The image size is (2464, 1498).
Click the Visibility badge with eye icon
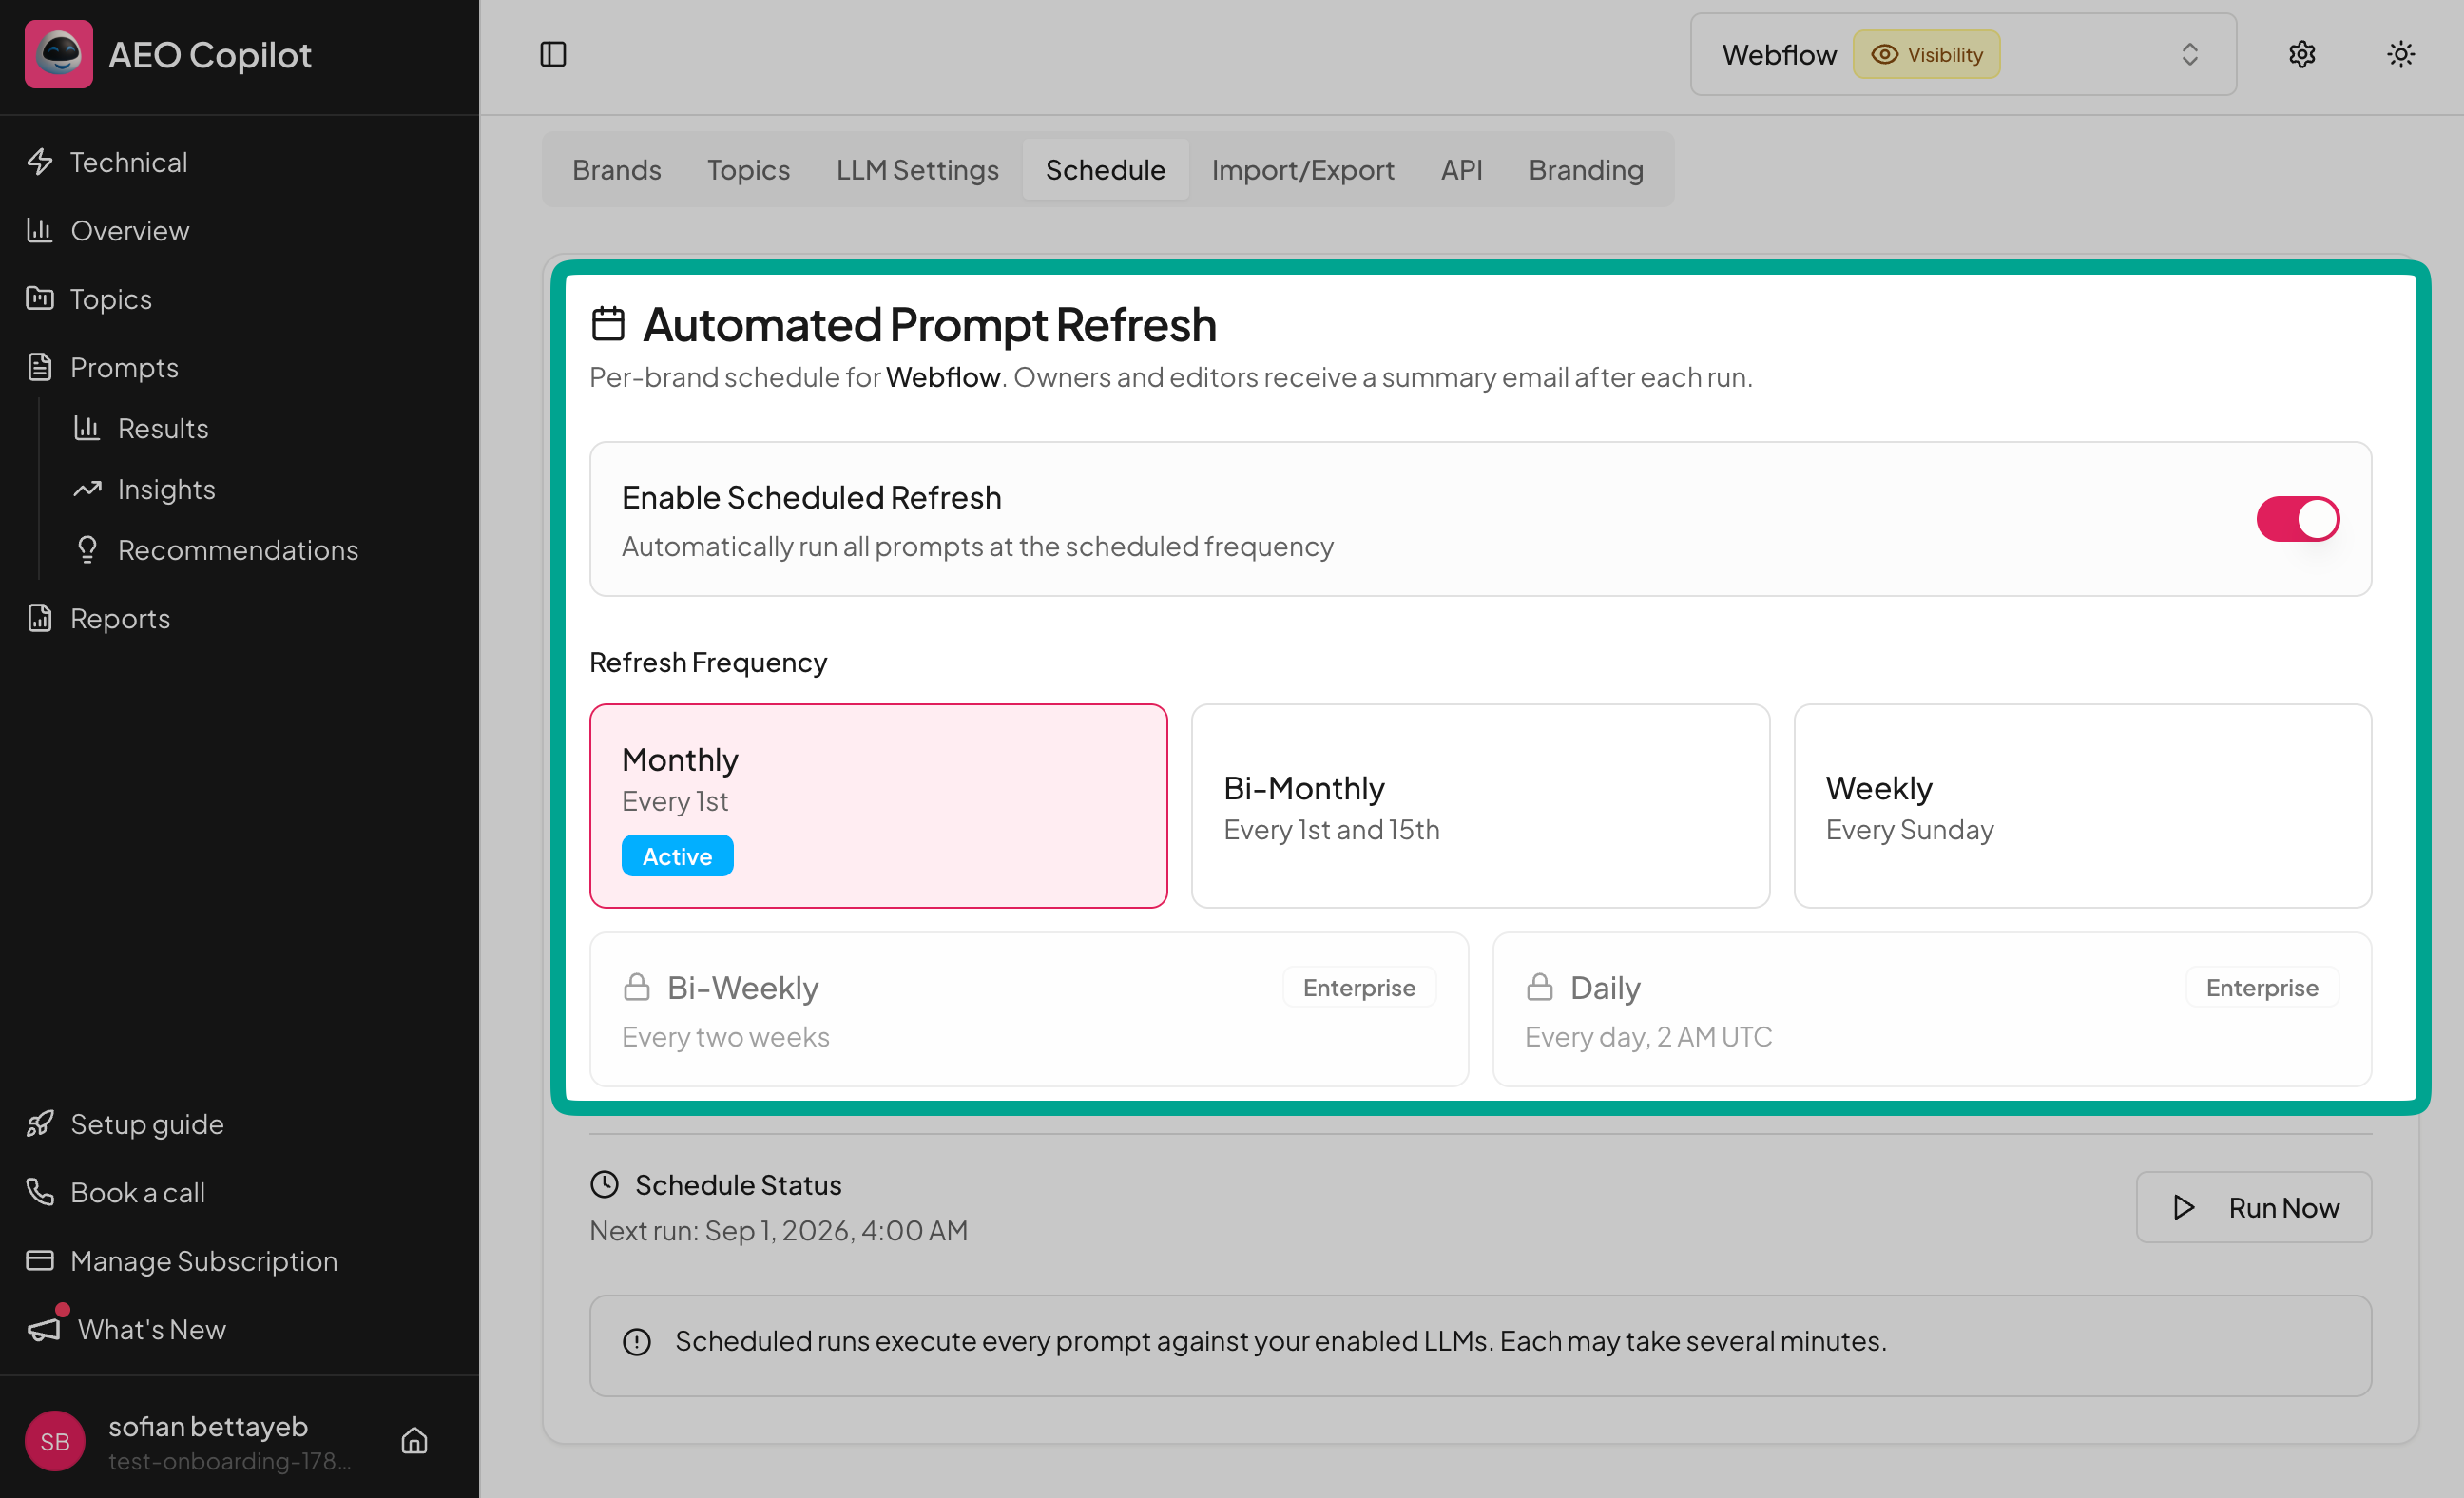(x=1926, y=54)
